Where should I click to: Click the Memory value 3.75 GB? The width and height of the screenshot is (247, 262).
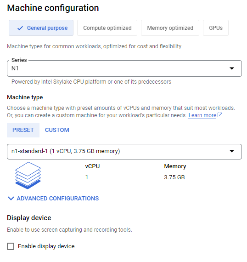tap(174, 177)
